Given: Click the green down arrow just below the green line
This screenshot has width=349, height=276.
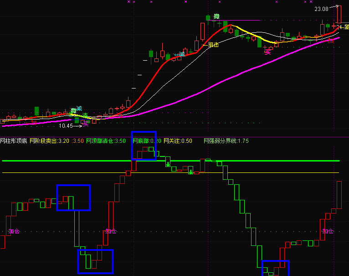Looking at the screenshot, I should (168, 165).
